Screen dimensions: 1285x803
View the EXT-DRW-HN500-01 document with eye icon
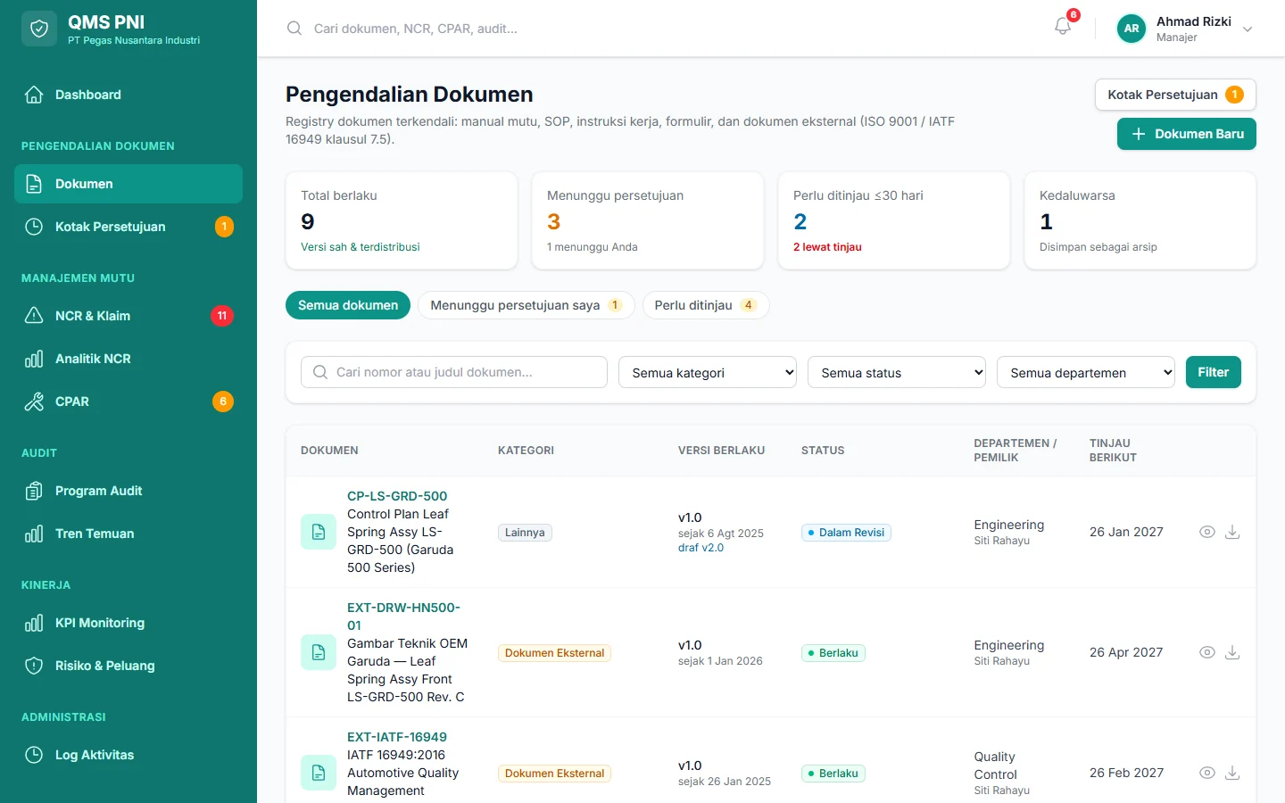[1207, 652]
